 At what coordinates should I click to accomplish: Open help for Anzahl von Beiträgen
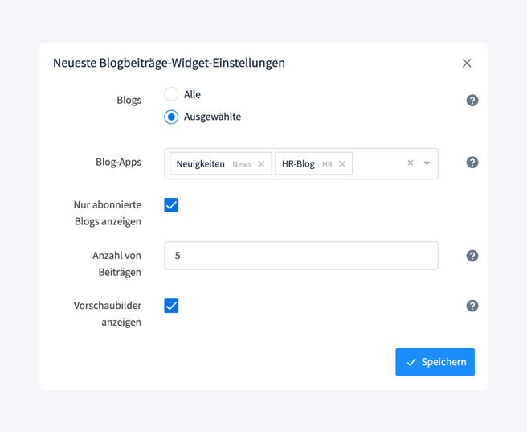(472, 256)
